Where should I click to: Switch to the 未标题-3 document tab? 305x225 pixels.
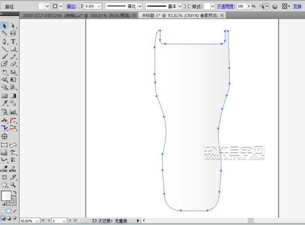tap(179, 15)
